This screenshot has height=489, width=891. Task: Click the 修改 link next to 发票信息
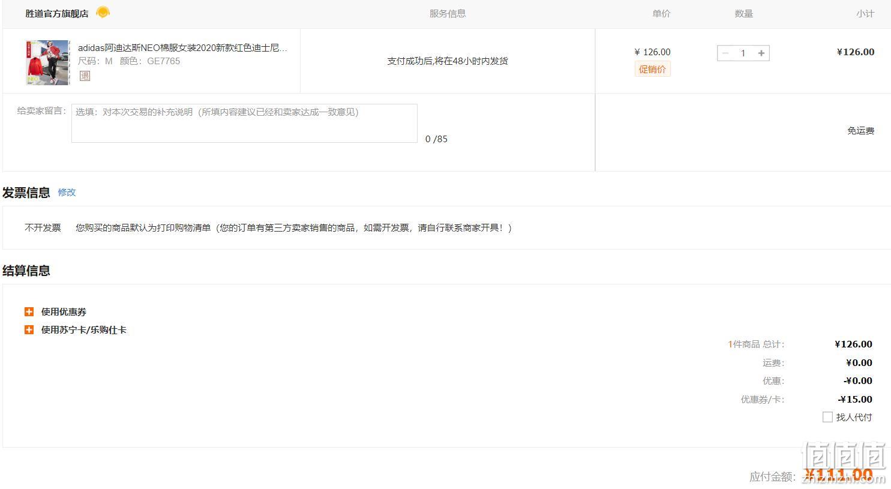click(x=67, y=192)
